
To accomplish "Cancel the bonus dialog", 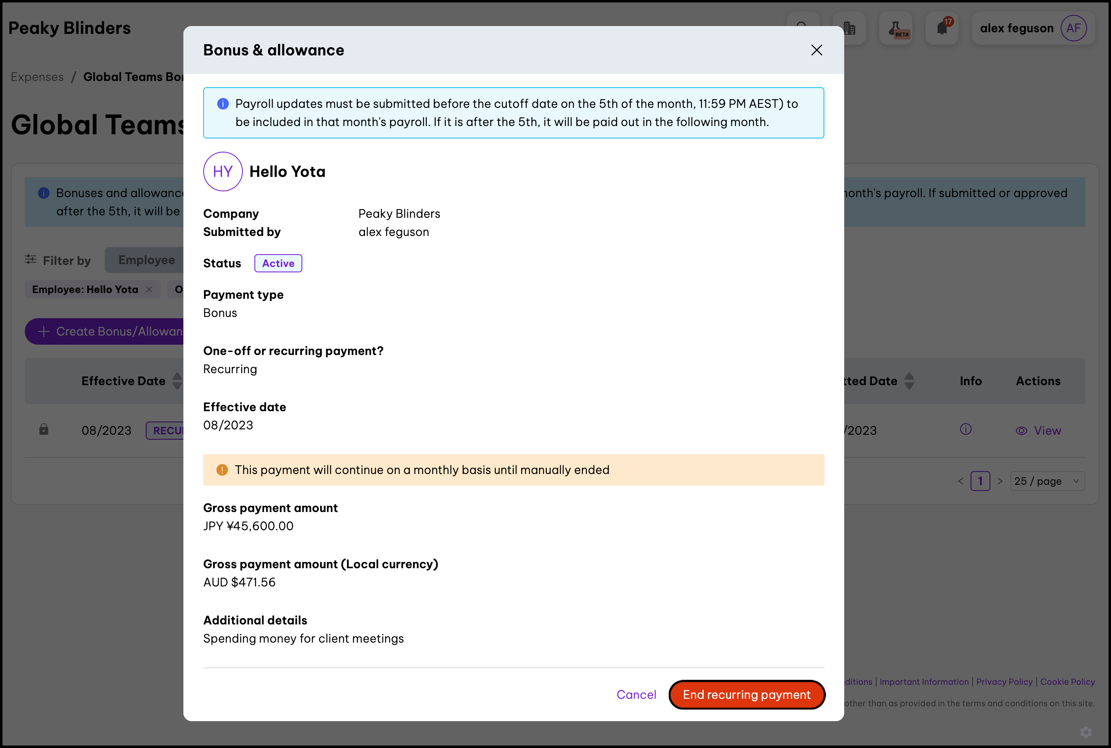I will coord(636,695).
